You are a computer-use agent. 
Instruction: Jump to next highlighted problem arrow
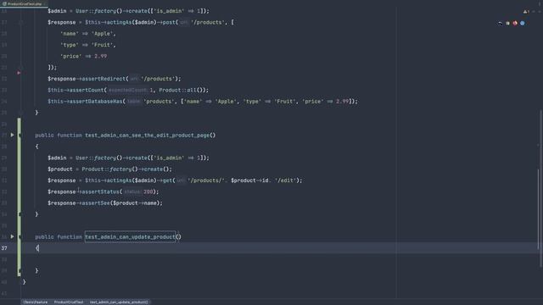tap(540, 11)
